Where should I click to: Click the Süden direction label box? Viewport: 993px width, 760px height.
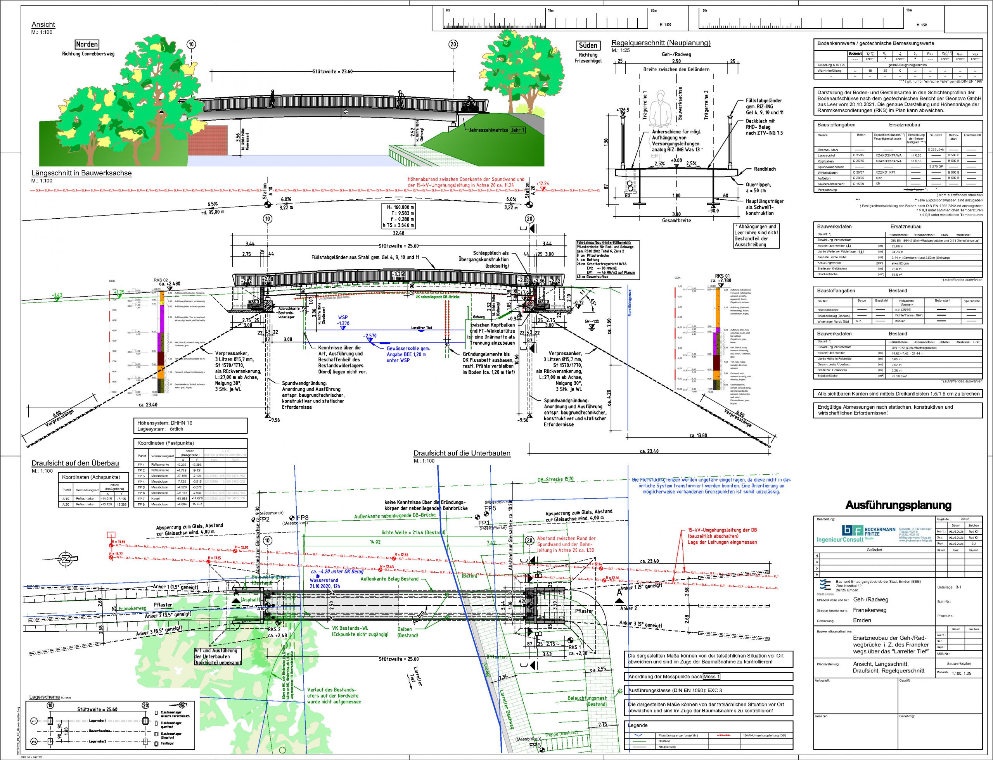(588, 45)
